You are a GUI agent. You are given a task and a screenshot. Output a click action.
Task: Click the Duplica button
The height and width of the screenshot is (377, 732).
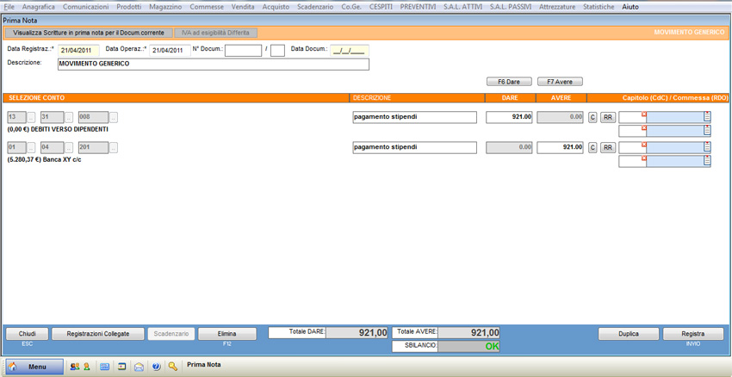629,334
